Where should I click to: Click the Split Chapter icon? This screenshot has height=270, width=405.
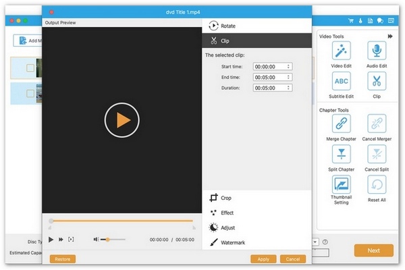341,154
